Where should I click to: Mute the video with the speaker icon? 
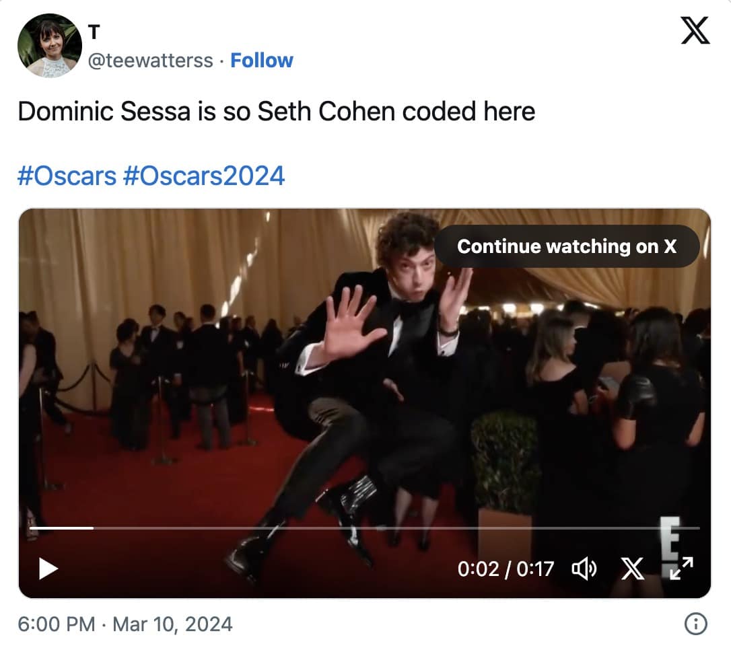pyautogui.click(x=585, y=569)
